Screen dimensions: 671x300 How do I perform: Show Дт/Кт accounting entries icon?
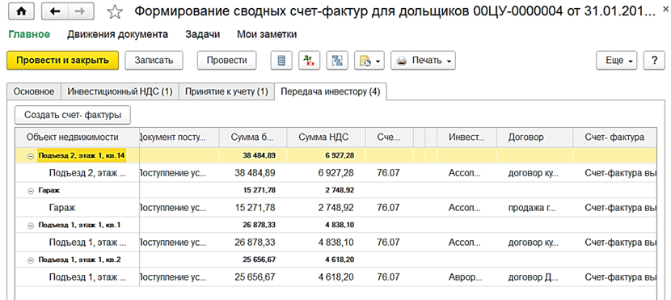[309, 61]
